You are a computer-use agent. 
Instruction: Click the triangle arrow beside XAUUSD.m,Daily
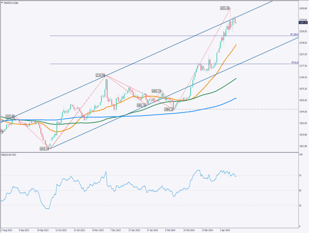coord(2,2)
